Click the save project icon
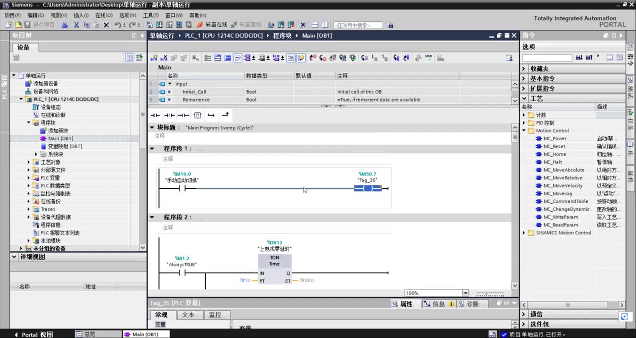 (x=28, y=25)
